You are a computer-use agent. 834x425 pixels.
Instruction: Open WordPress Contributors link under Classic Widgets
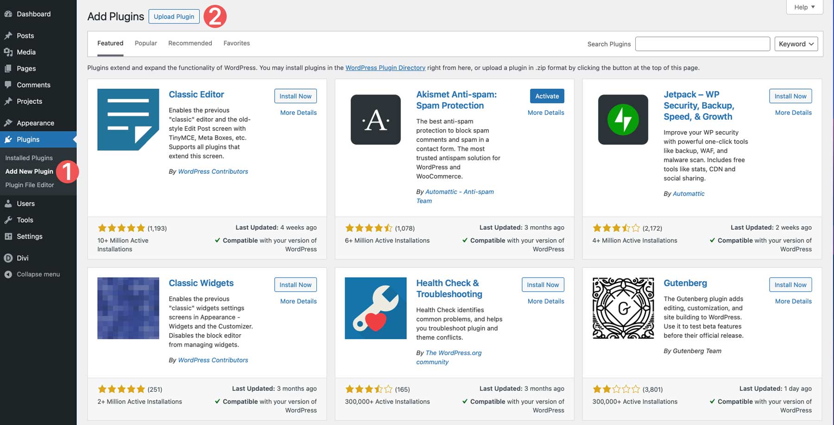point(213,360)
